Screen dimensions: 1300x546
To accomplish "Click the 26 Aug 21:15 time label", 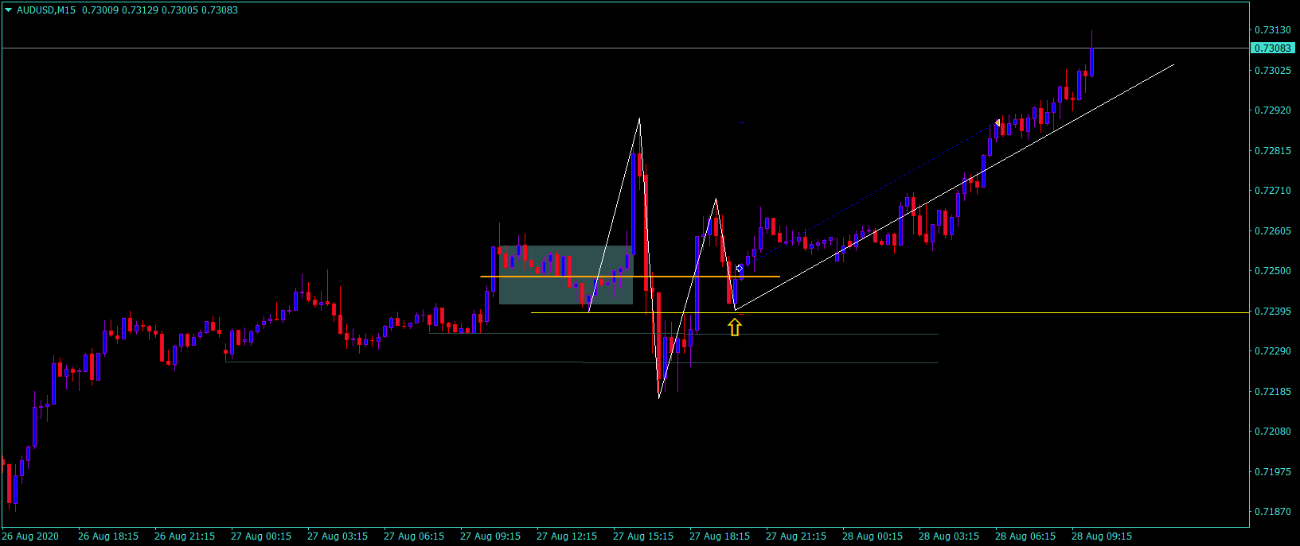I will click(x=185, y=536).
